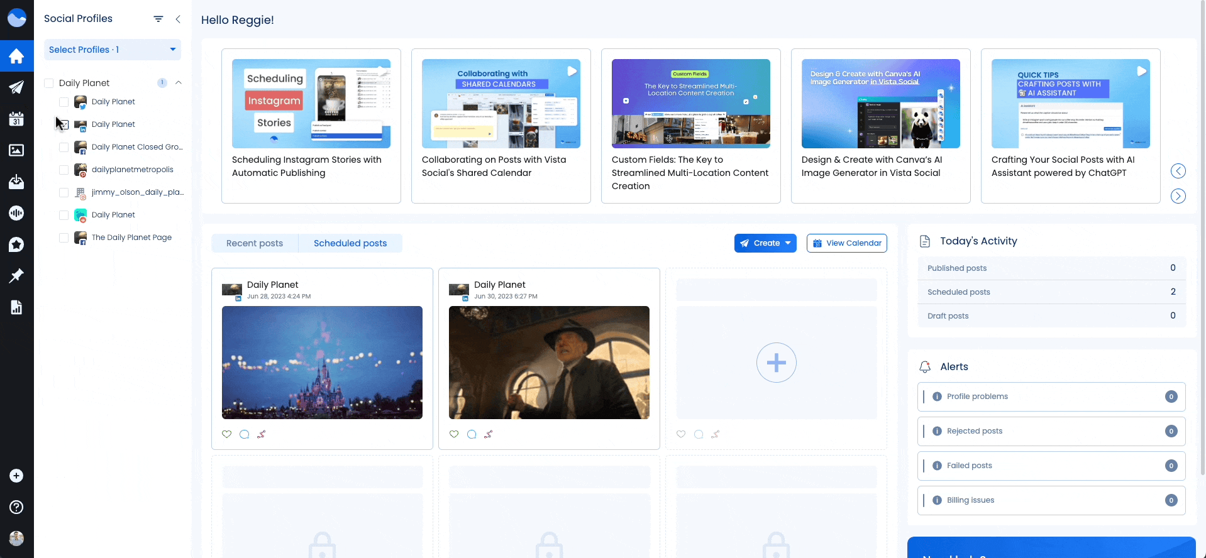Click the filter icon beside Social Profiles
Viewport: 1206px width, 558px height.
(158, 19)
